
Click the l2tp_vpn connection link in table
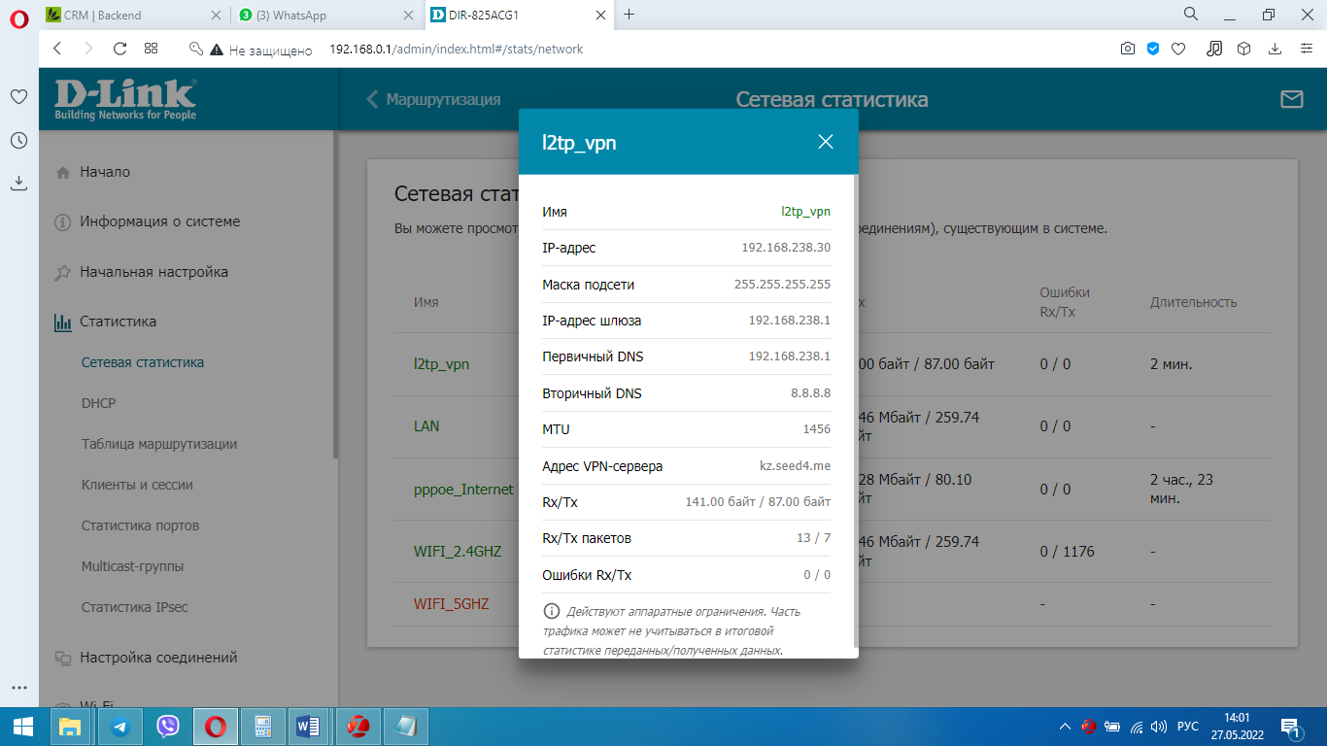(x=441, y=364)
